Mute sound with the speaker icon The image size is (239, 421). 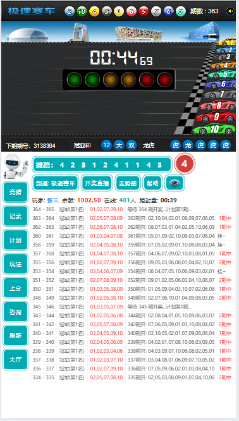230,11
